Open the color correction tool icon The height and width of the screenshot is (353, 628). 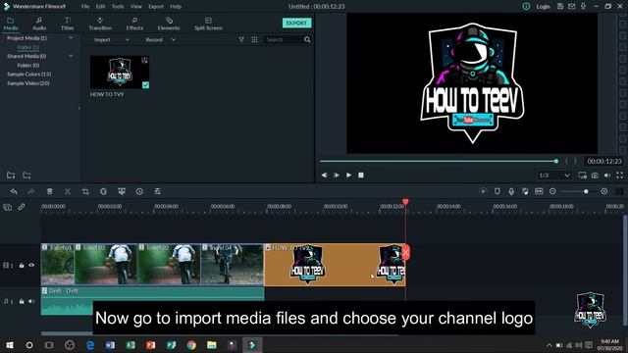pyautogui.click(x=103, y=192)
